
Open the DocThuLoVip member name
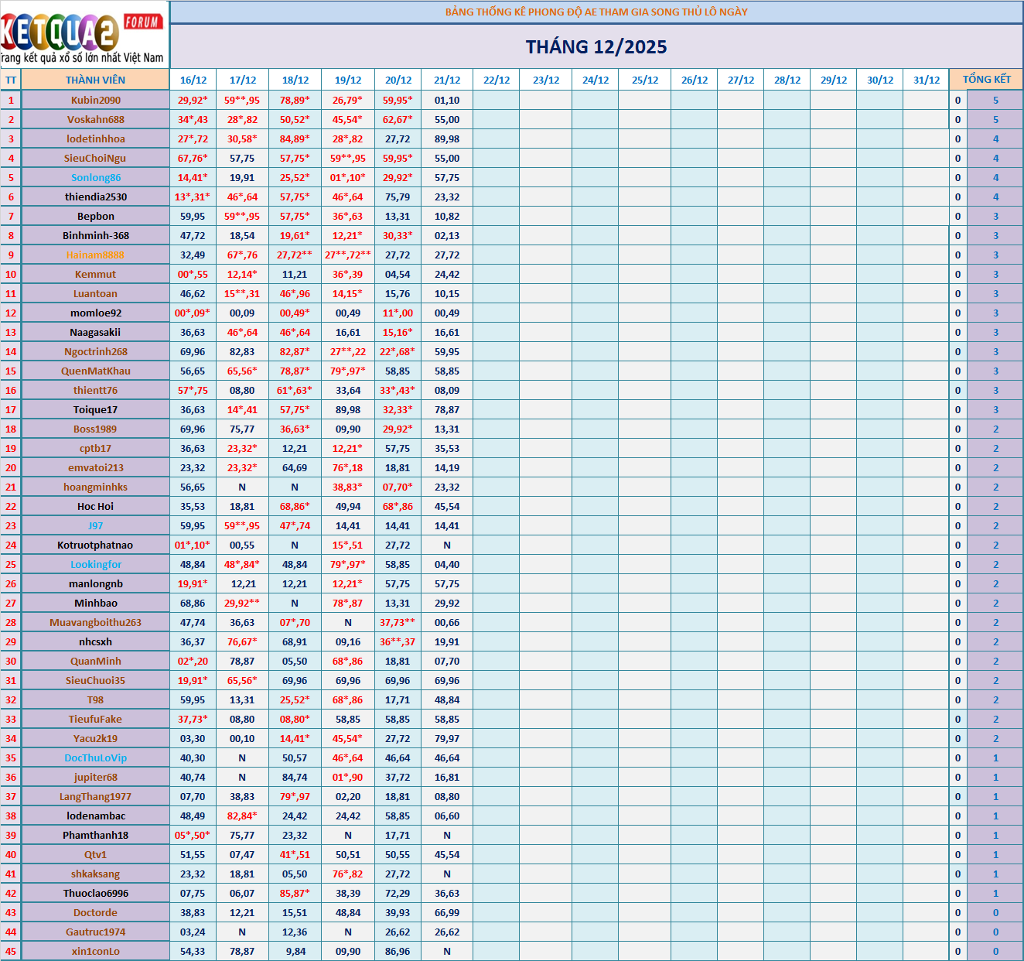point(95,758)
